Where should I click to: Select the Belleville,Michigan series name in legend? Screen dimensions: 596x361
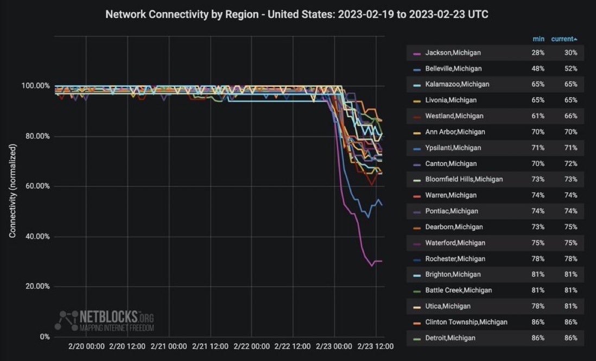coord(453,69)
